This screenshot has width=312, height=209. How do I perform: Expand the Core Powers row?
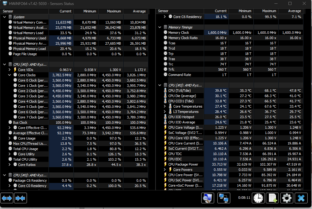(165, 170)
